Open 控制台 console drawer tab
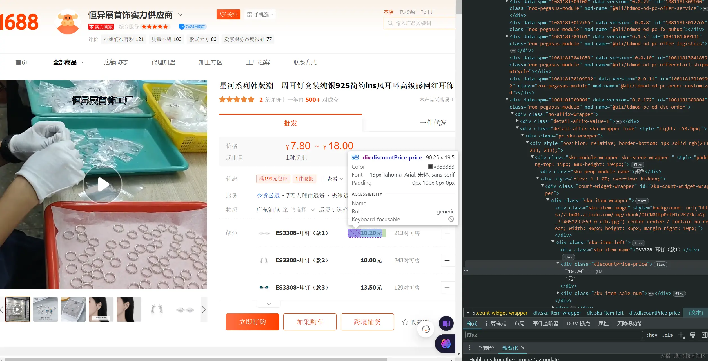Viewport: 708px width, 361px height. 486,348
